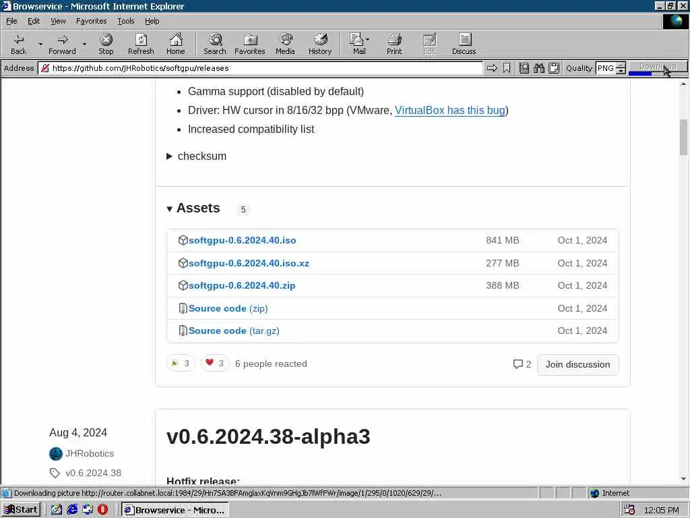Click the Forward toolbar button
The height and width of the screenshot is (518, 690).
[x=62, y=44]
